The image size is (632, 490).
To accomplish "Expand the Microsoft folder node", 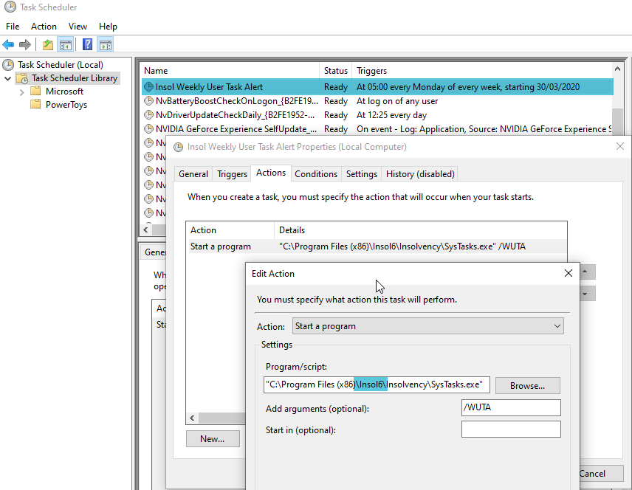I will tap(21, 92).
